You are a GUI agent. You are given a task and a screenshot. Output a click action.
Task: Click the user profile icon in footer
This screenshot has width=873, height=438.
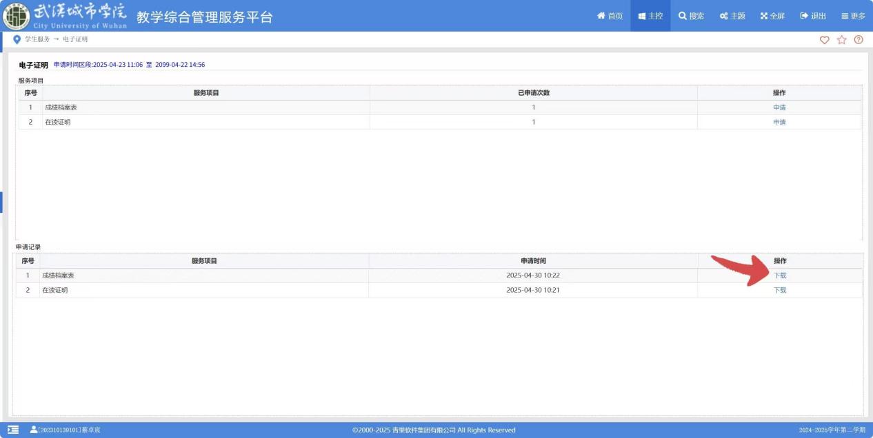34,430
